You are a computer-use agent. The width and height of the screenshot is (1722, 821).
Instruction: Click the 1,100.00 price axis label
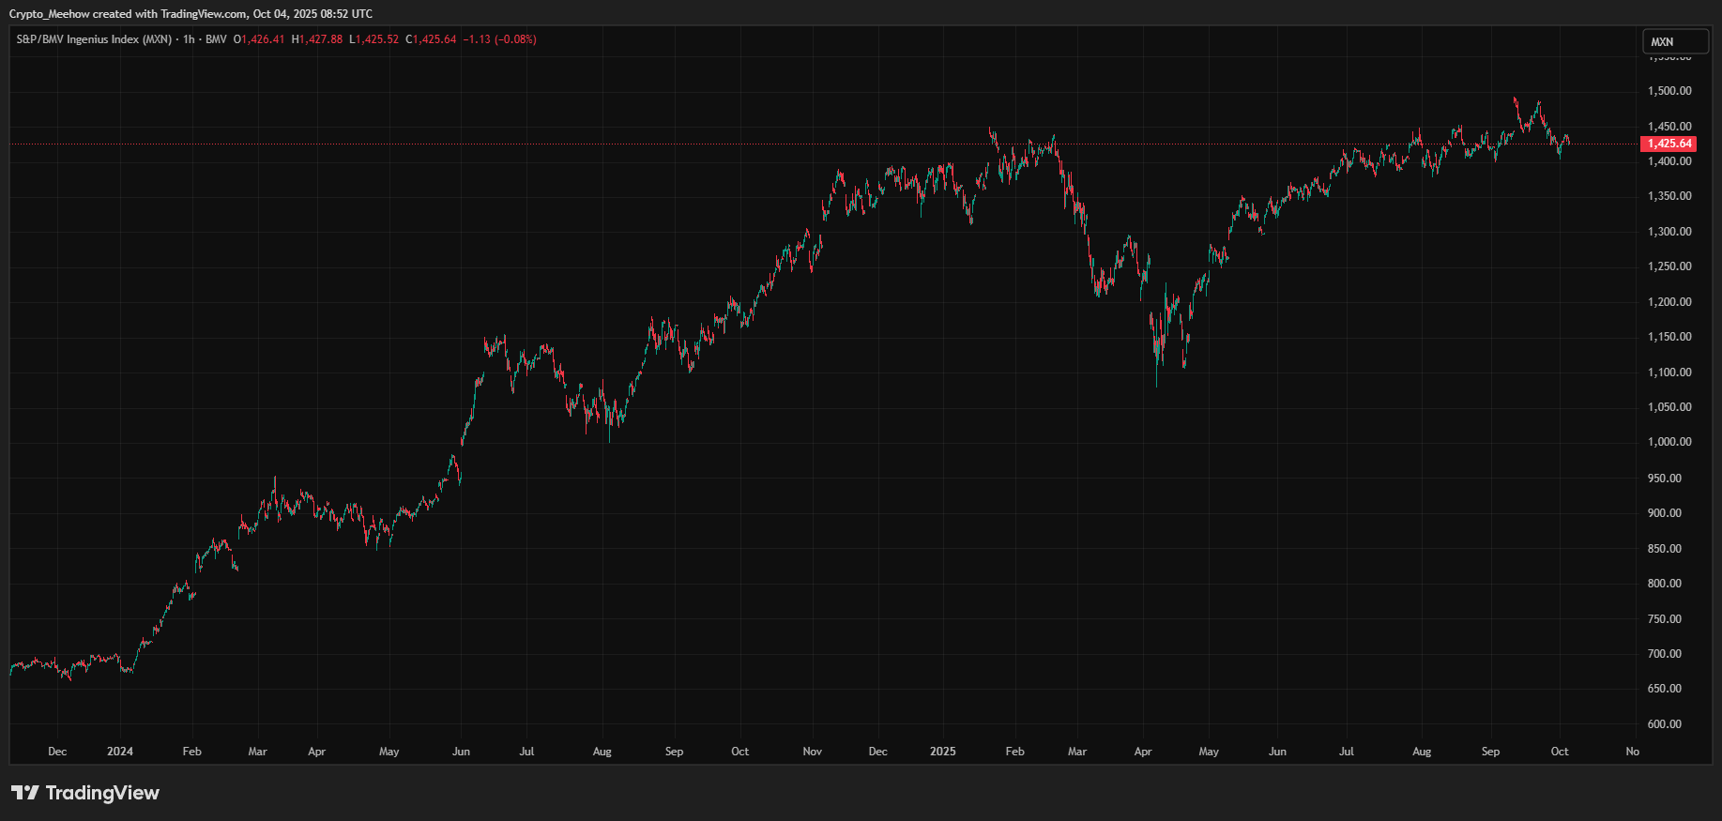1669,372
